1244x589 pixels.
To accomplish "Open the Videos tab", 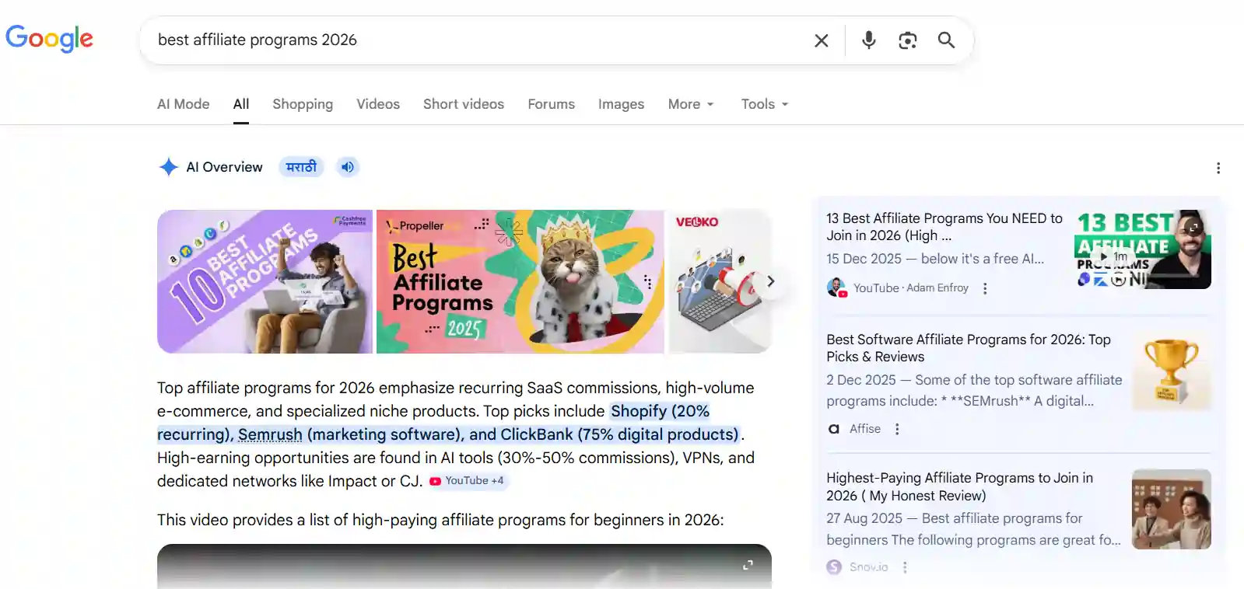I will (378, 104).
